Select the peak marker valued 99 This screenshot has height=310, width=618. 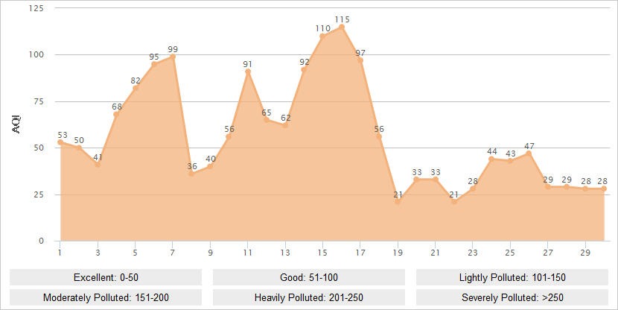(173, 57)
